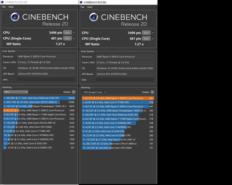232x185 pixels.
Task: Click Details arrow icon in left window
Action: tap(73, 92)
